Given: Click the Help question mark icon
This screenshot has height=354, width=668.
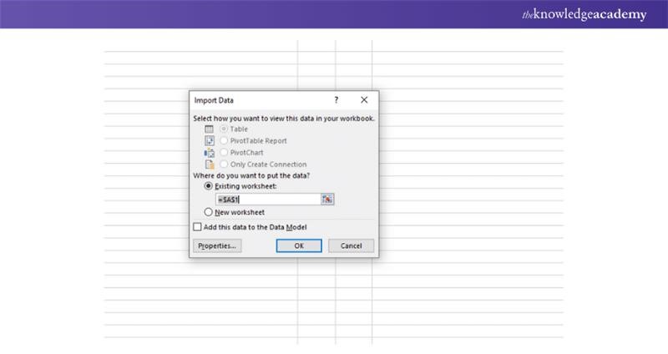Looking at the screenshot, I should [x=337, y=99].
